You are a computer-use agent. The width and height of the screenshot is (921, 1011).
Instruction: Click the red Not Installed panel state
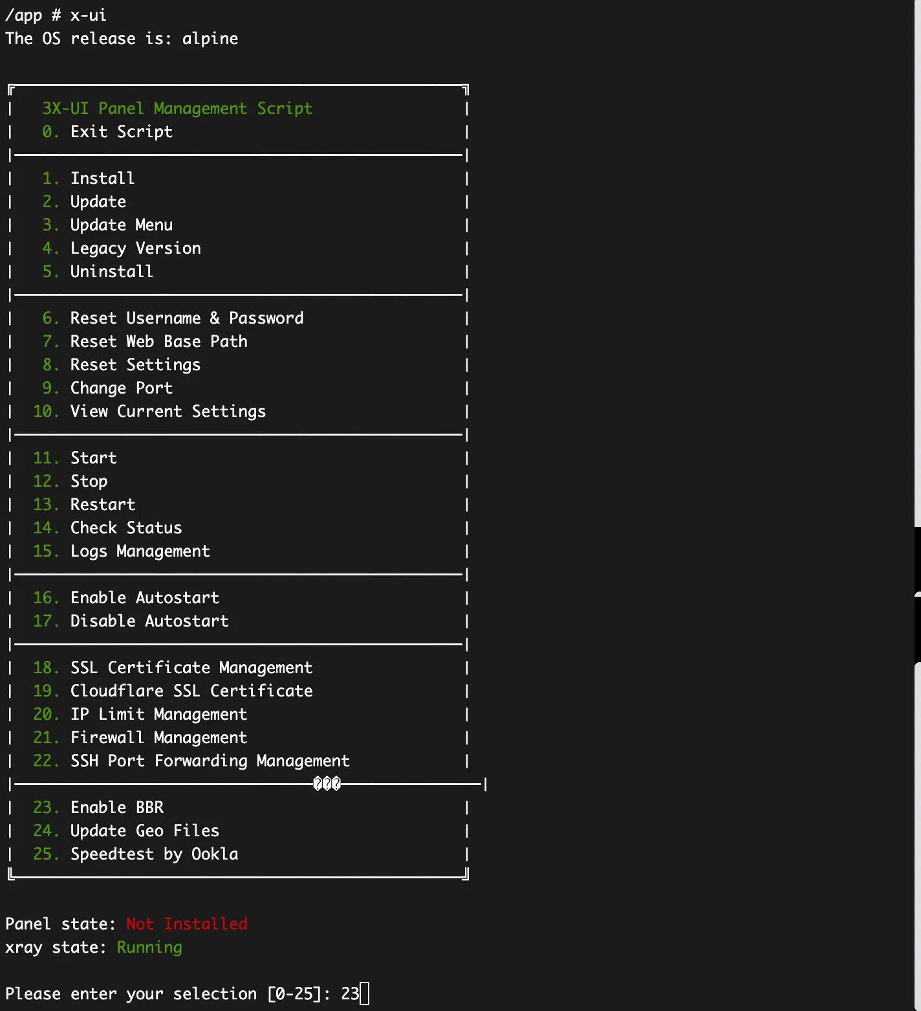[186, 924]
